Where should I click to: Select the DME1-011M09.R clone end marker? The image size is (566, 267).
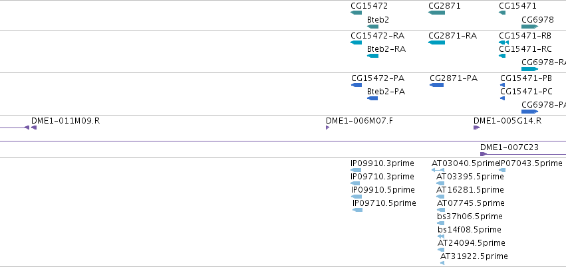pos(33,128)
